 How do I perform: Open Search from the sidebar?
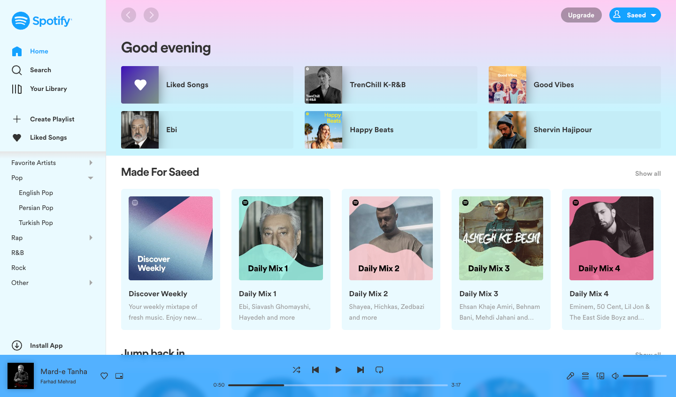click(x=31, y=70)
